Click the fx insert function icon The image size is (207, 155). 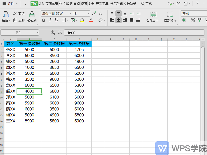click(60, 33)
